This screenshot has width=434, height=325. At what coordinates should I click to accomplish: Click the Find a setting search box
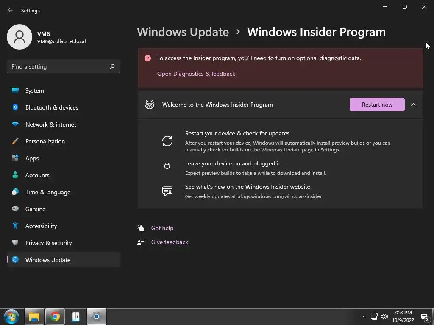[x=64, y=66]
